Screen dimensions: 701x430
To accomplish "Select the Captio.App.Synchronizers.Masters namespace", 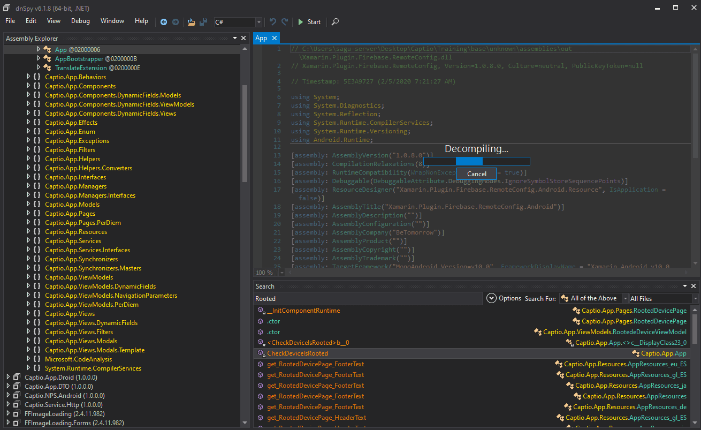I will click(93, 268).
